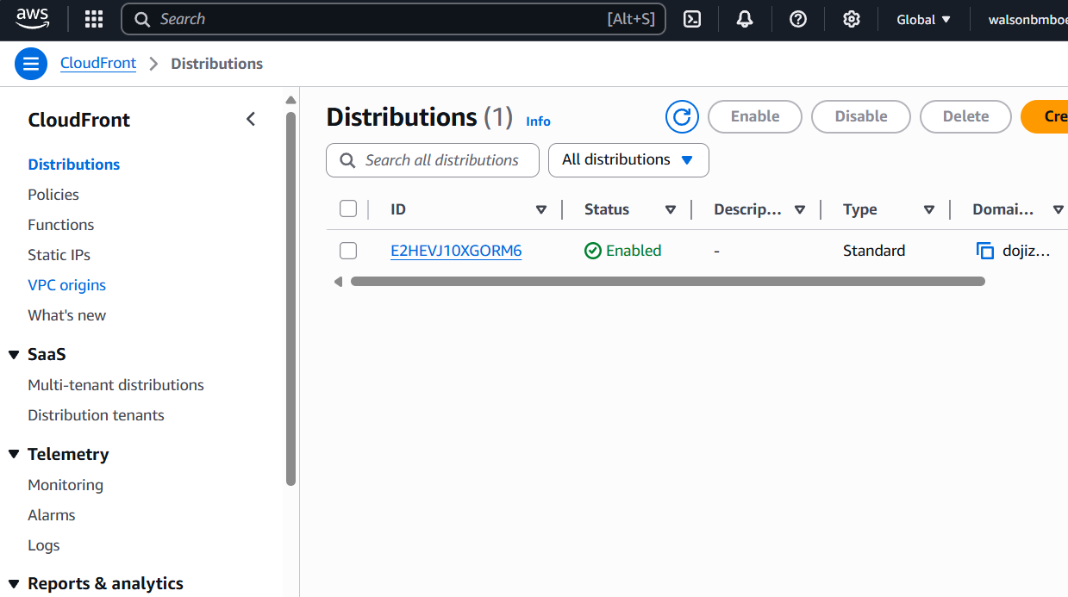
Task: Sort by Type column arrow
Action: tap(929, 209)
